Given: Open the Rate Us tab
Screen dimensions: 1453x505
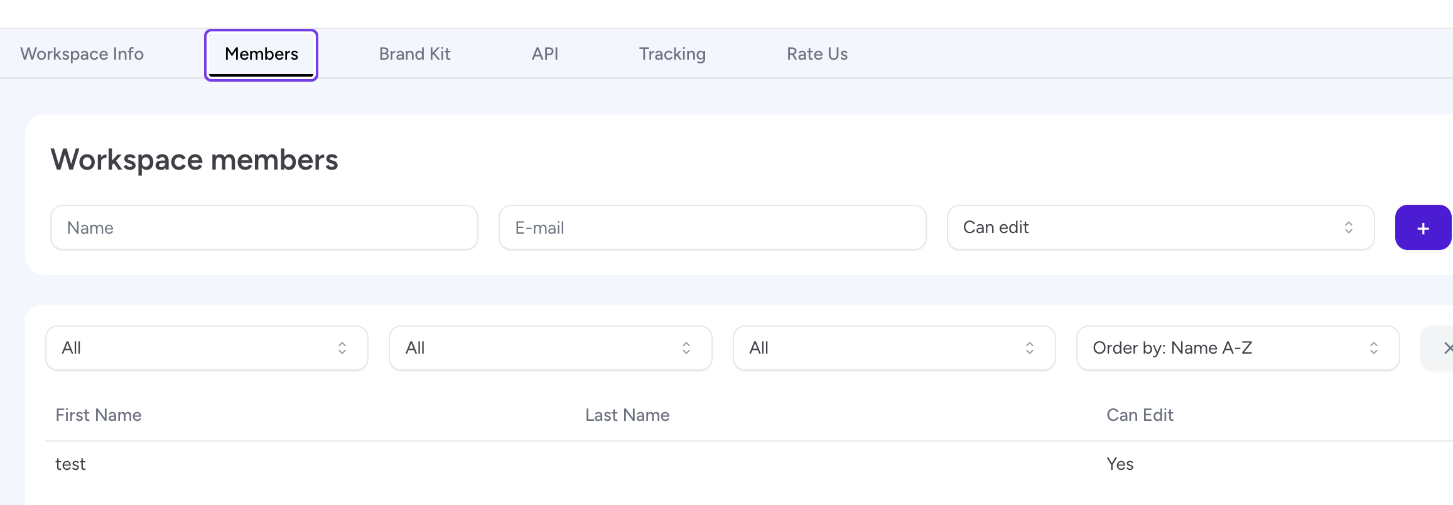Looking at the screenshot, I should [x=817, y=54].
